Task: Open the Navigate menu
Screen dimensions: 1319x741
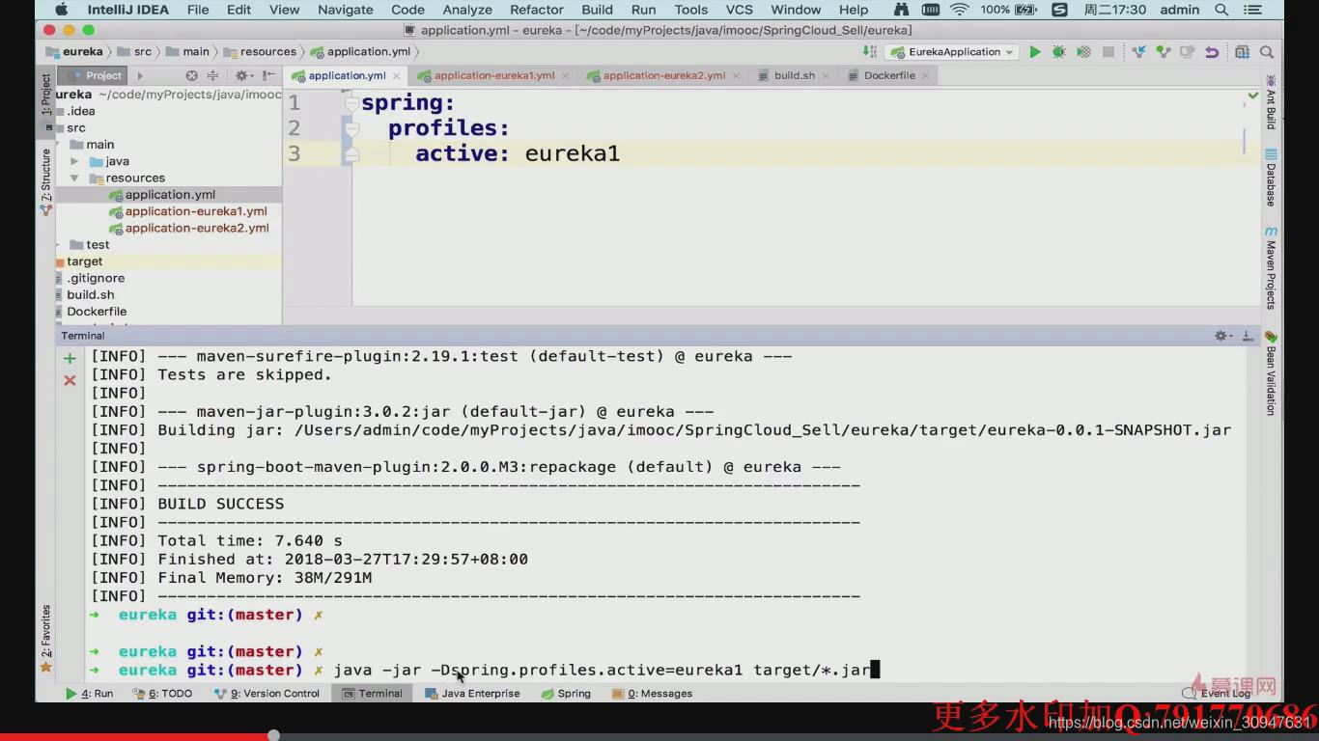Action: (x=345, y=10)
